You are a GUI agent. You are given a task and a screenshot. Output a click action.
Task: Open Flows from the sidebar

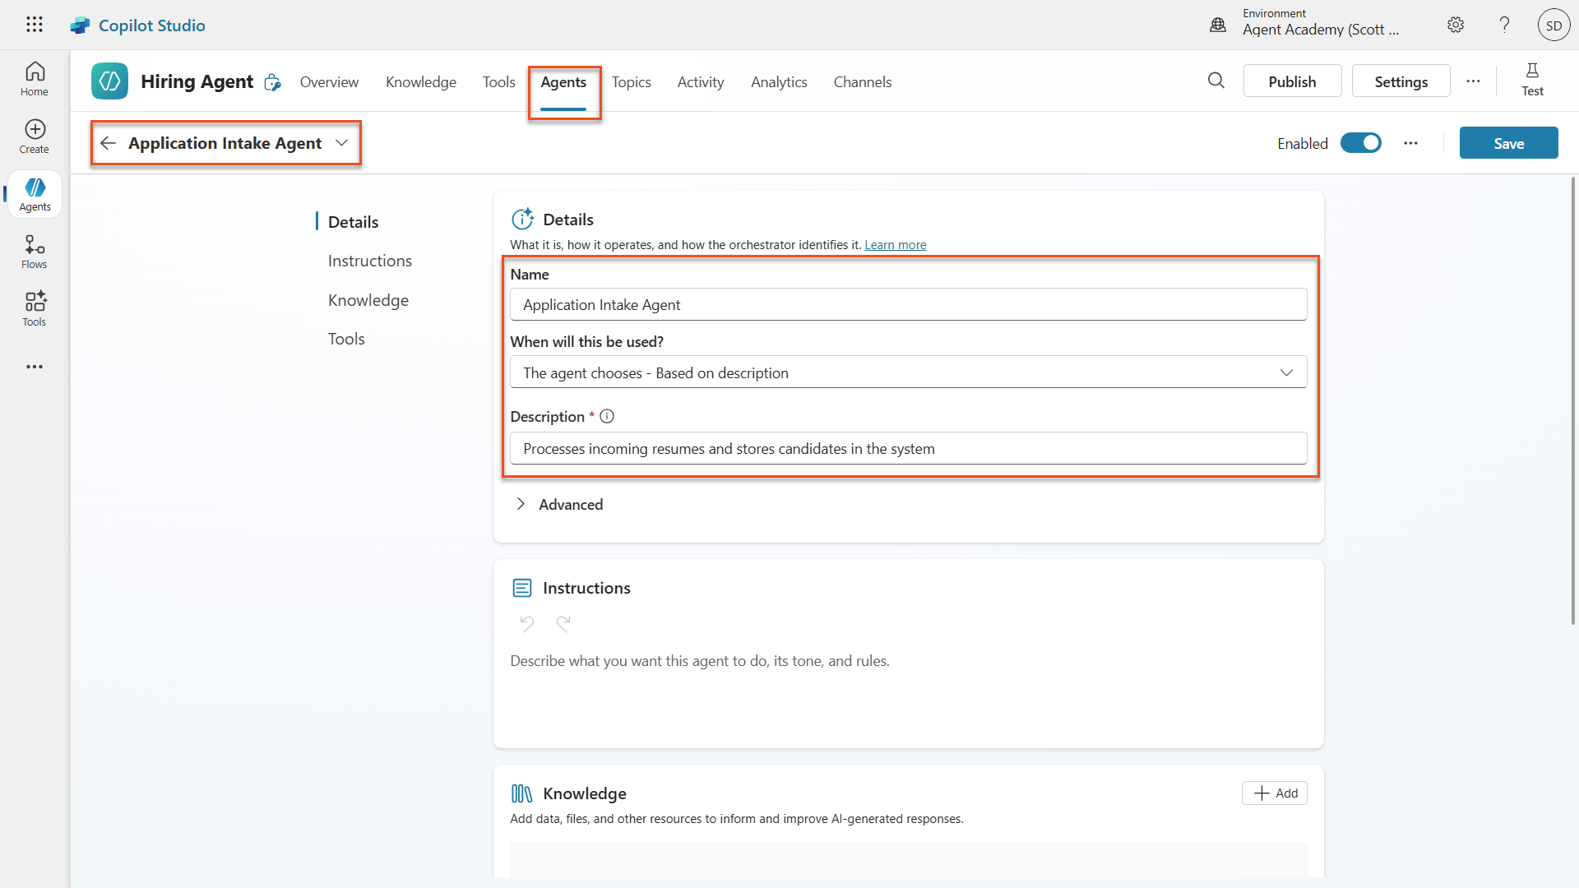35,251
